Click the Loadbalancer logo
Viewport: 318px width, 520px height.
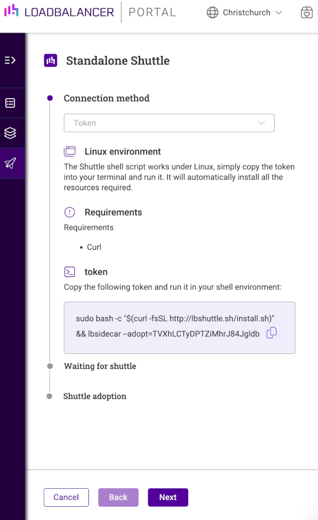tap(59, 12)
